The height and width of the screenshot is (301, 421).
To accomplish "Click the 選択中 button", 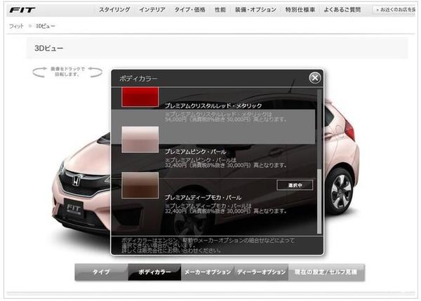I will [295, 185].
